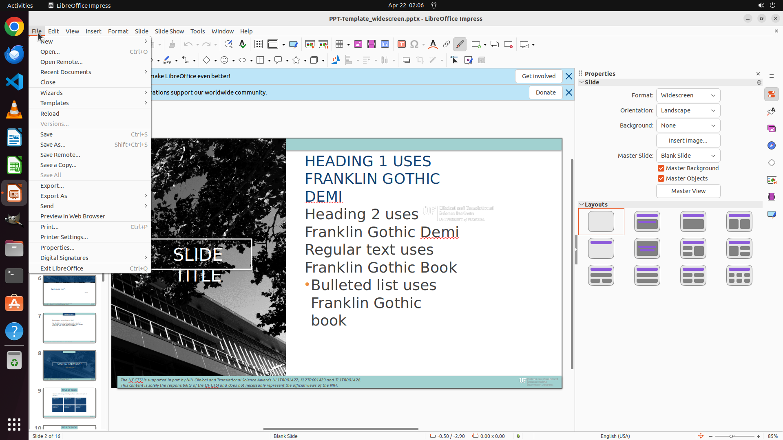Click the Spelling check icon

pyautogui.click(x=243, y=44)
